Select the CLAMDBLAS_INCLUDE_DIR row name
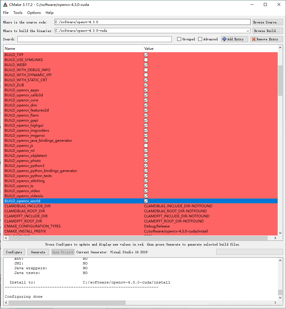This screenshot has height=309, width=286. pos(28,206)
